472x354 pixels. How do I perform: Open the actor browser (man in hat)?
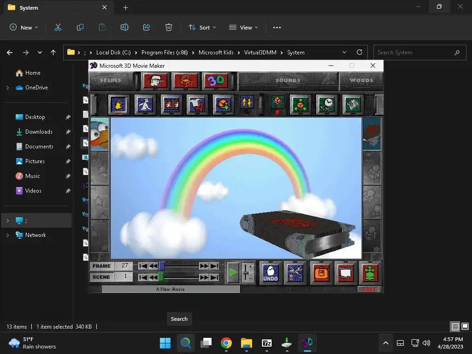click(x=155, y=81)
